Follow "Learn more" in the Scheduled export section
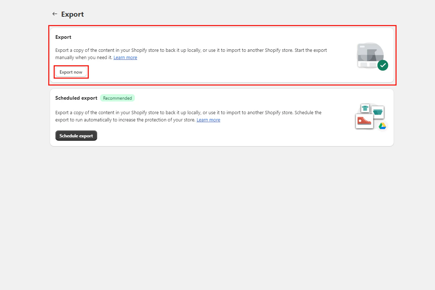Image resolution: width=435 pixels, height=290 pixels. coord(208,120)
